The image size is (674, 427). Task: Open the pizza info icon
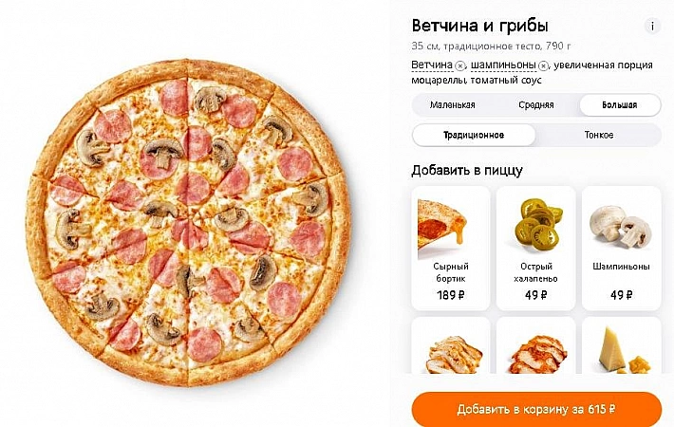pos(652,27)
